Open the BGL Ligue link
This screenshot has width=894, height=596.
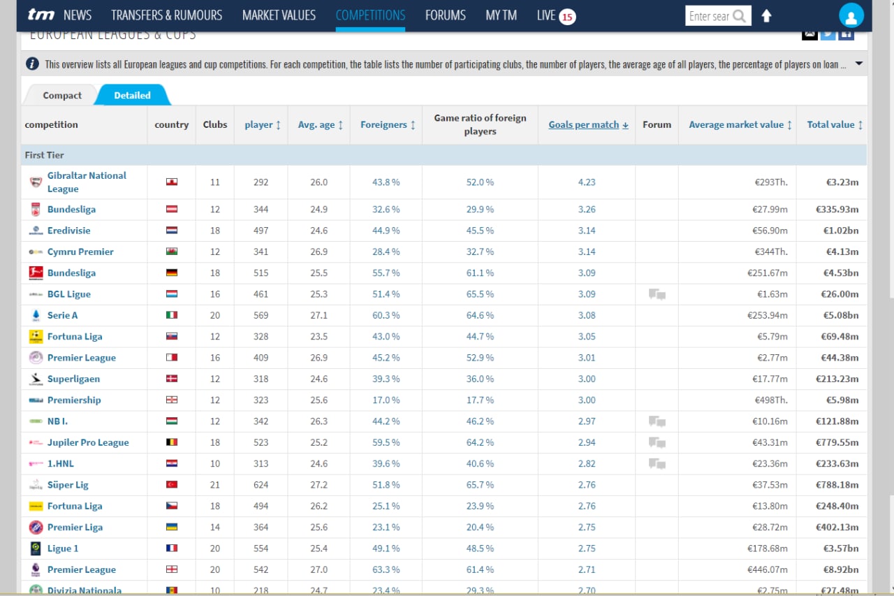tap(69, 294)
